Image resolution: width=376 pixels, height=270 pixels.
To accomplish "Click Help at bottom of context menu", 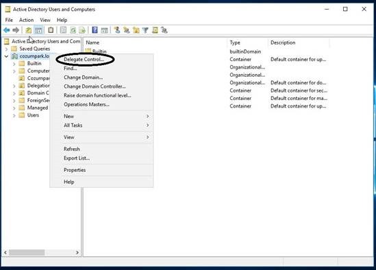I will tap(68, 182).
